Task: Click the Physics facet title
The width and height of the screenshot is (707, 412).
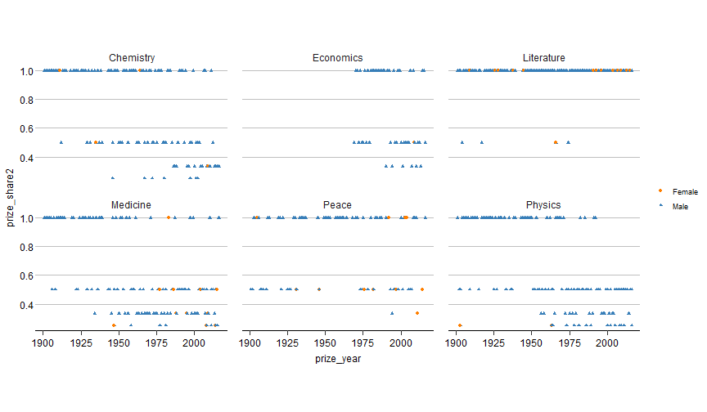Action: click(x=543, y=204)
